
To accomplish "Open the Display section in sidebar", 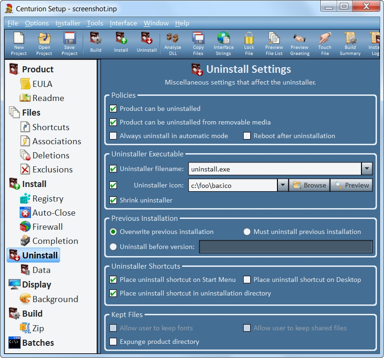I will pos(30,284).
